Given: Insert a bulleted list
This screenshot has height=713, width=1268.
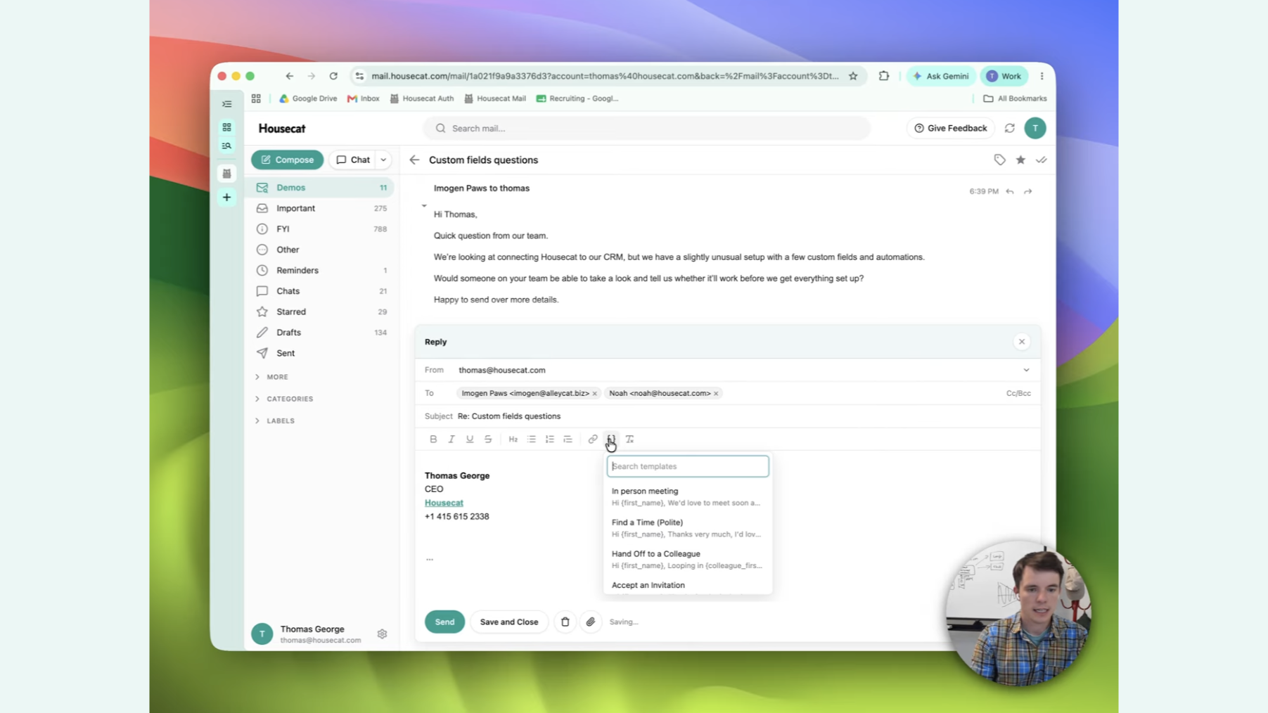Looking at the screenshot, I should (532, 439).
